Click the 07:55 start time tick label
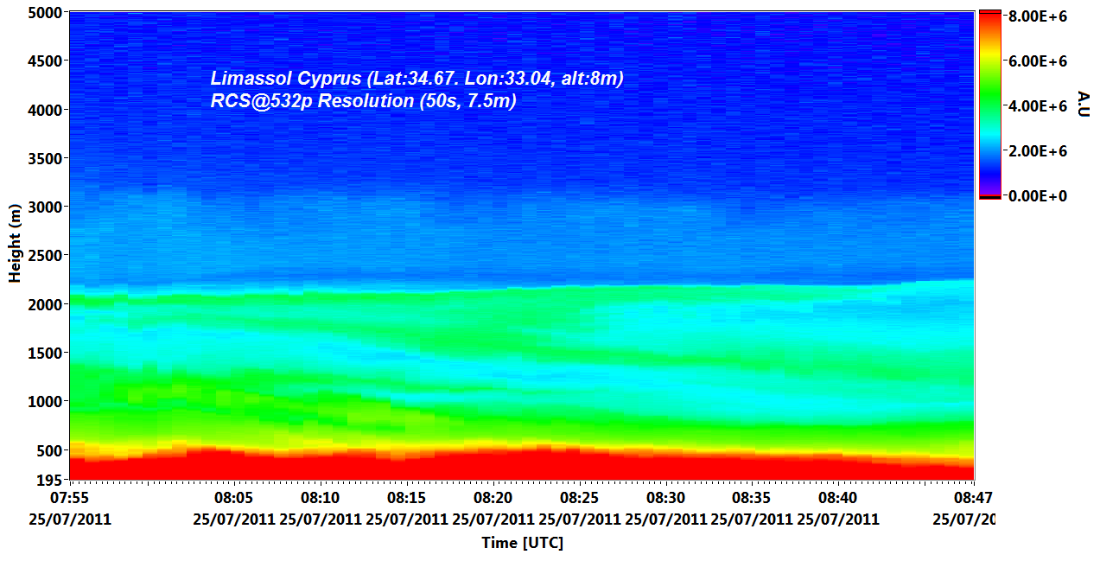 73,499
